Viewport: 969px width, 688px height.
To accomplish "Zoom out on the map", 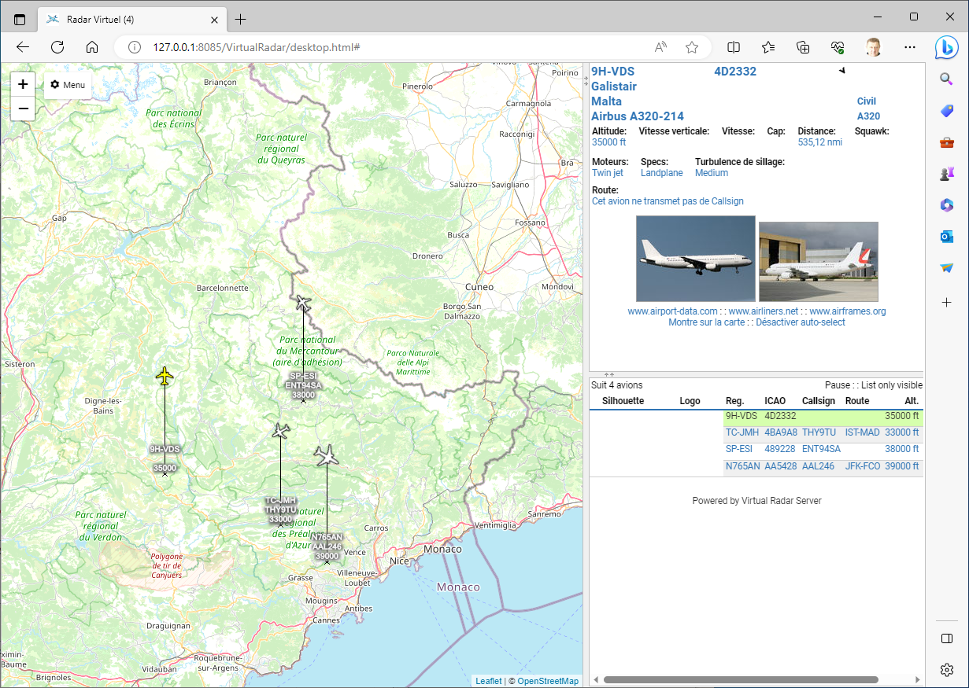I will coord(23,109).
